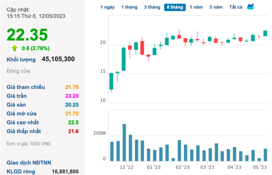
Task: Show the 1 năm chart range
Action: (x=196, y=7)
